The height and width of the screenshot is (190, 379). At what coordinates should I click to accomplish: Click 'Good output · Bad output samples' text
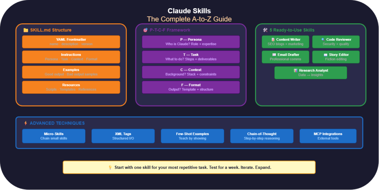pyautogui.click(x=71, y=74)
